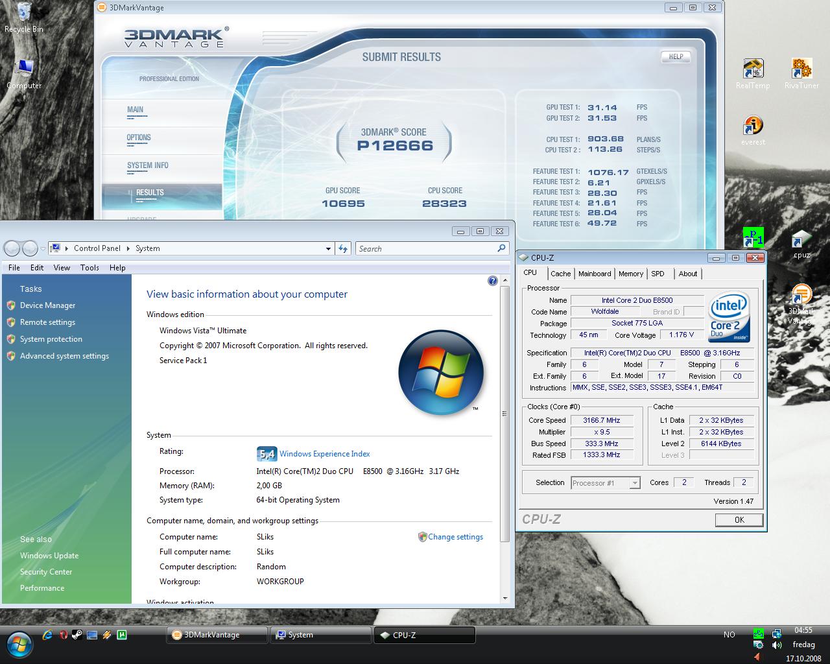Click the 5,4 Experience Index rating badge

coord(267,454)
